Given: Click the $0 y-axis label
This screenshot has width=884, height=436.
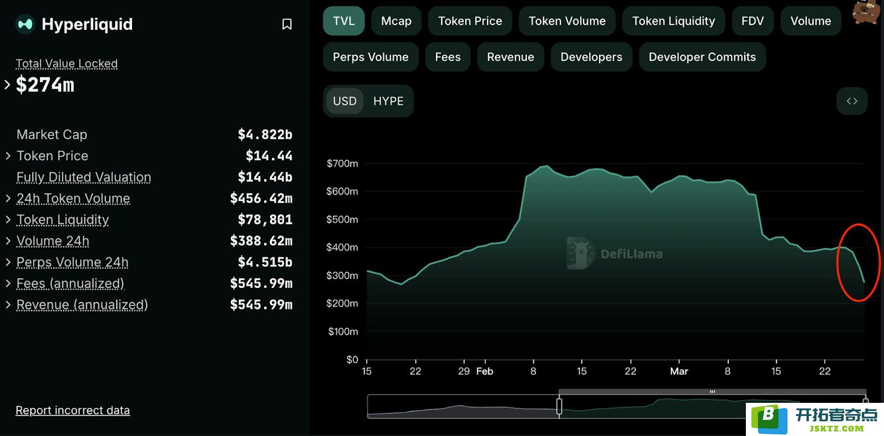Looking at the screenshot, I should (x=352, y=360).
